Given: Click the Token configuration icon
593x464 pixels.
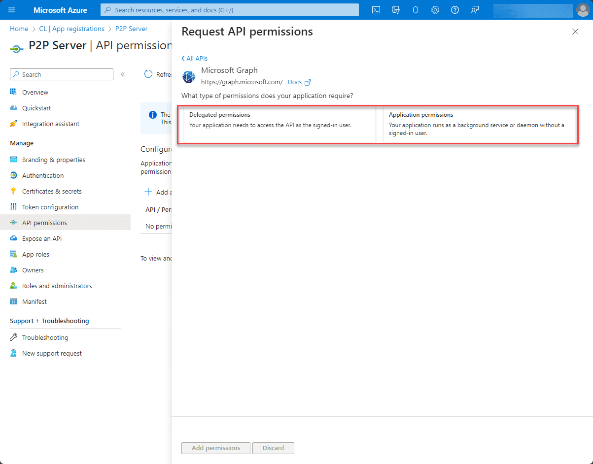Looking at the screenshot, I should [x=13, y=207].
